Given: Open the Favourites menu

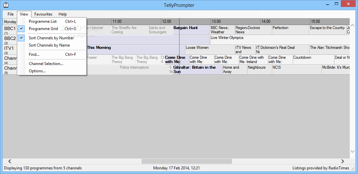Looking at the screenshot, I should coord(43,14).
